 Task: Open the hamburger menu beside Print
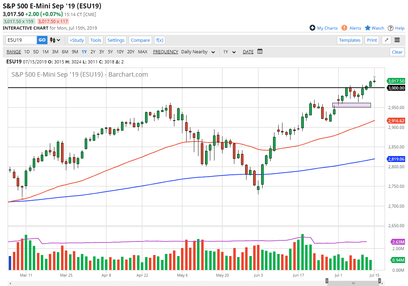point(397,40)
